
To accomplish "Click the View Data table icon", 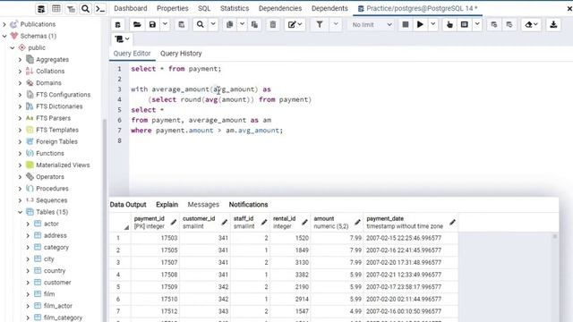I will pyautogui.click(x=56, y=8).
